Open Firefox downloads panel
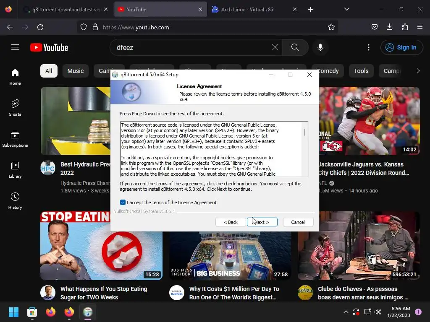 (389, 27)
